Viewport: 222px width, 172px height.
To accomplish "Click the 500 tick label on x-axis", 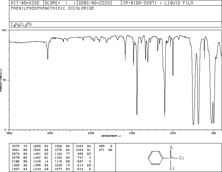I will (x=214, y=133).
